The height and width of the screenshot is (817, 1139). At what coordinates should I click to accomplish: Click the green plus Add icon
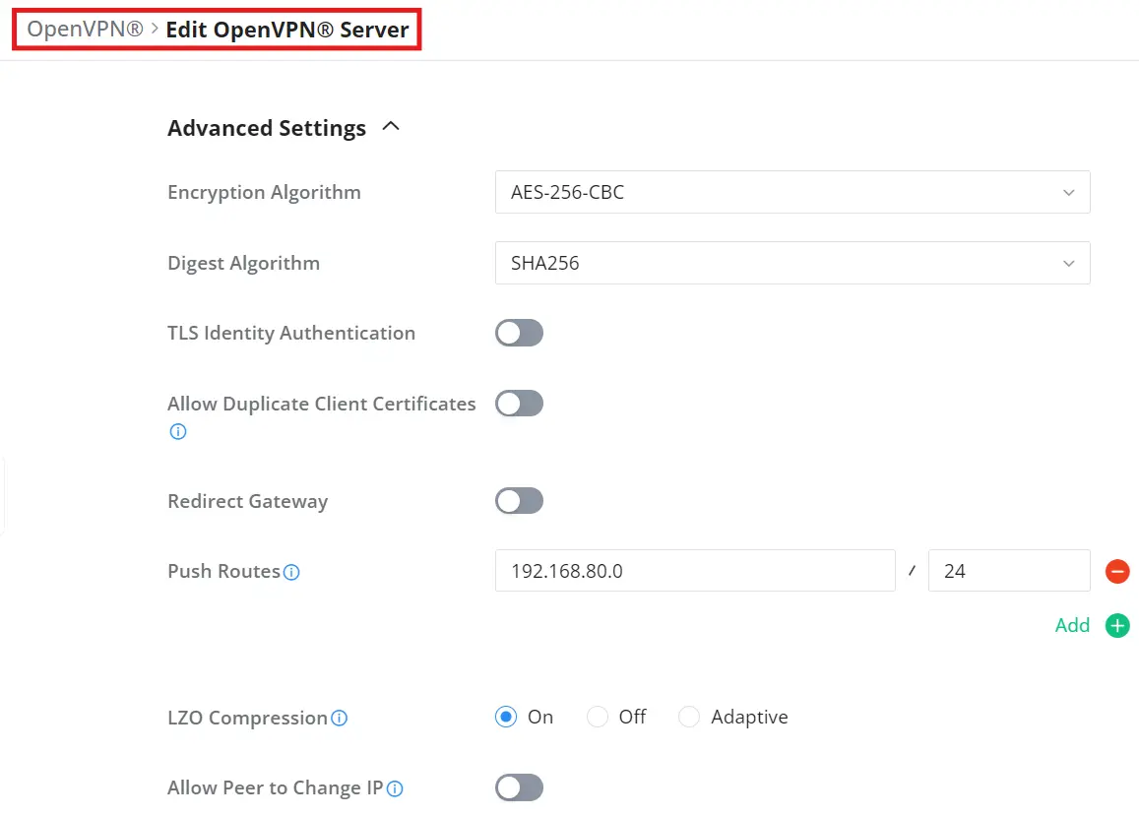point(1117,625)
